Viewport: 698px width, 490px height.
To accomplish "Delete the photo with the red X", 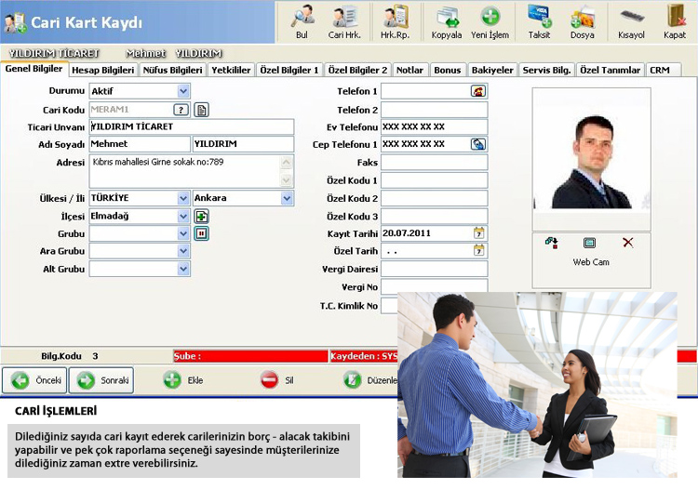I will (628, 243).
